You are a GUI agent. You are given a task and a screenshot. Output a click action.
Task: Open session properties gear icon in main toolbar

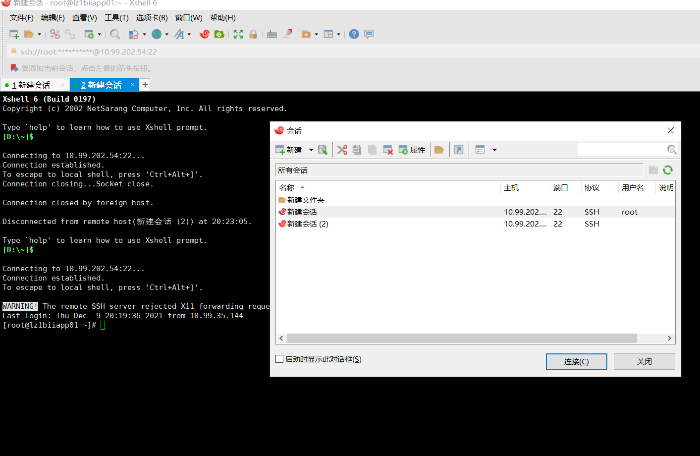pos(89,34)
